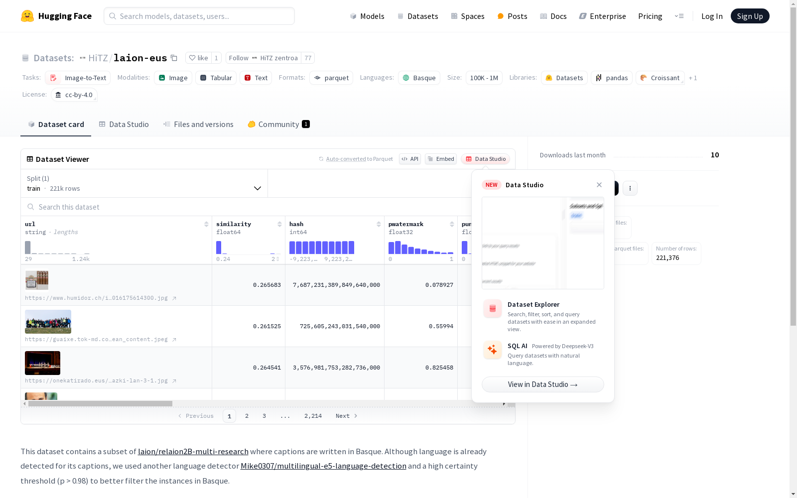Click the pandas library tag
The width and height of the screenshot is (797, 498).
[612, 78]
